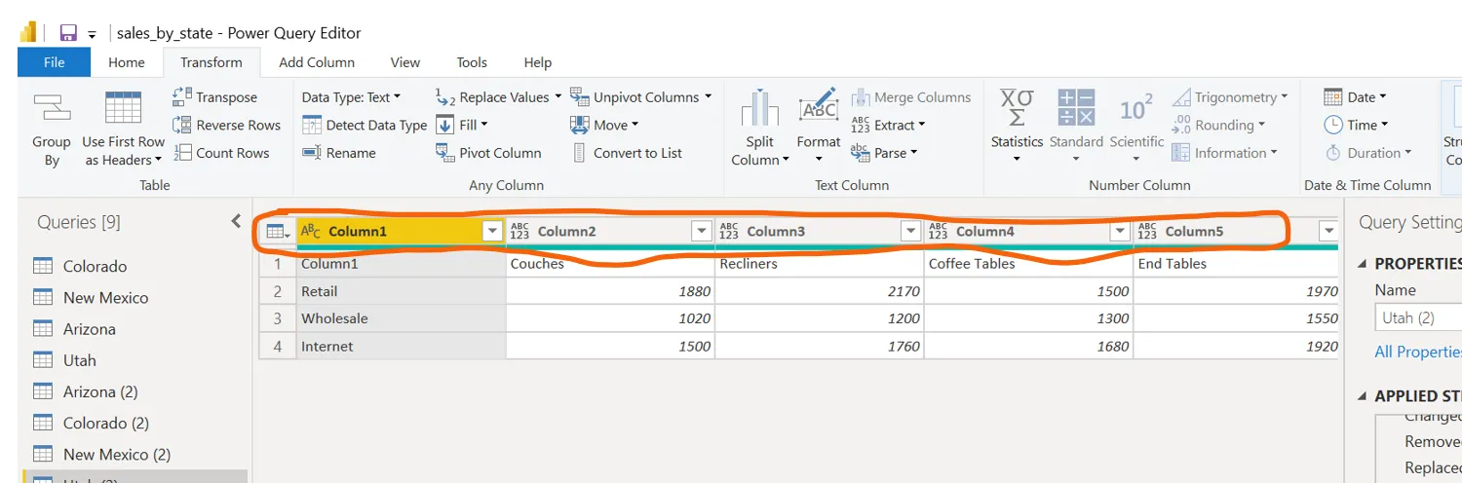1462x483 pixels.
Task: Open the Column1 filter dropdown
Action: click(x=492, y=231)
